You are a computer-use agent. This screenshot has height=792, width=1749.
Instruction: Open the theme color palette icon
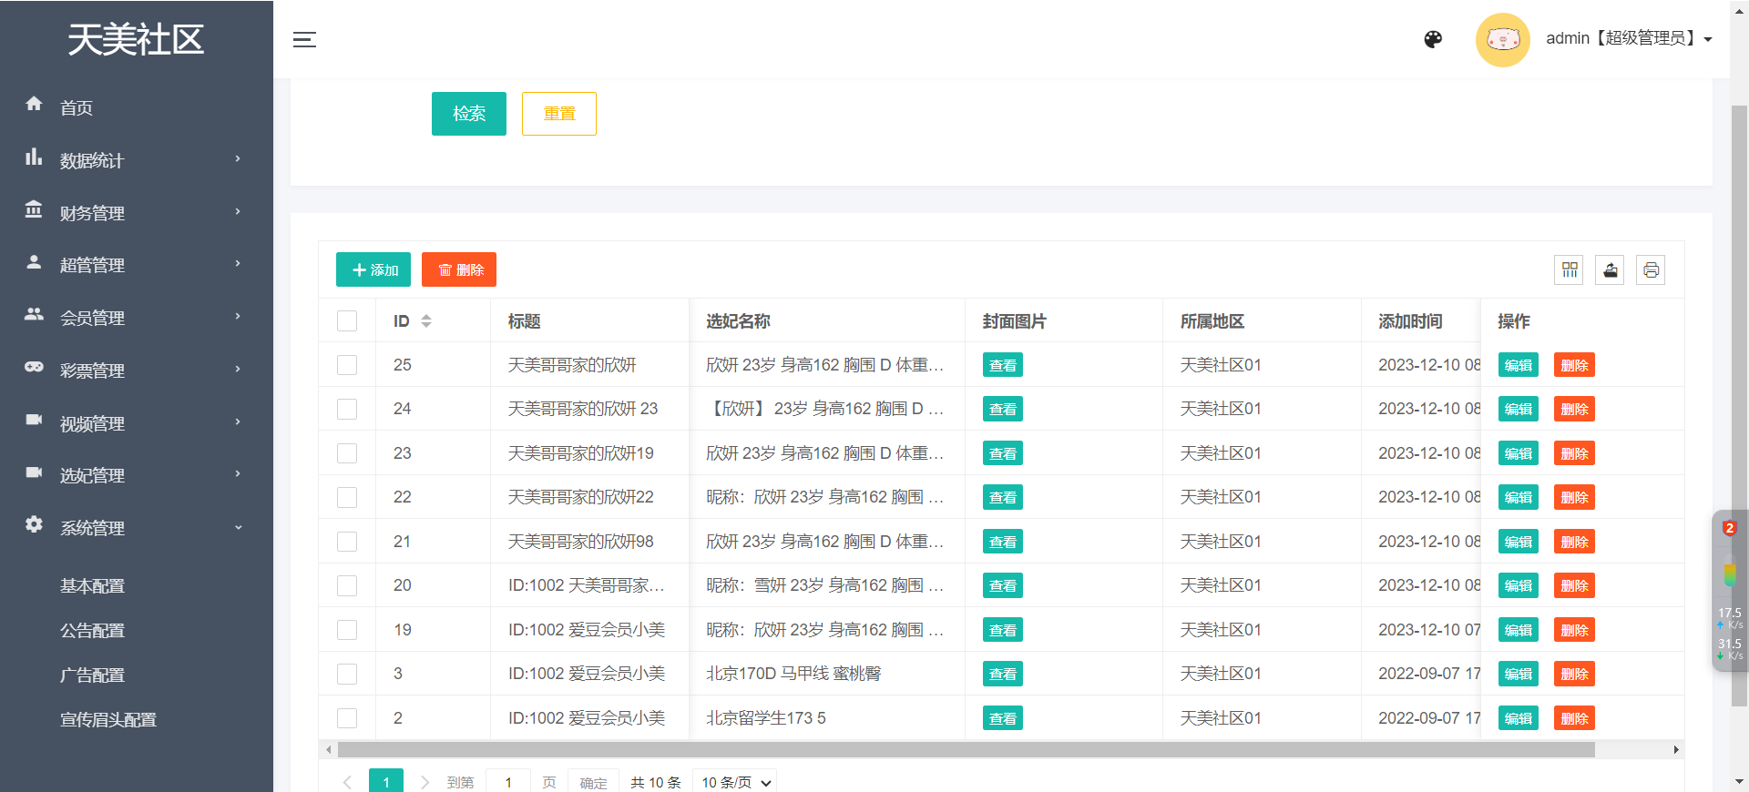[1433, 39]
